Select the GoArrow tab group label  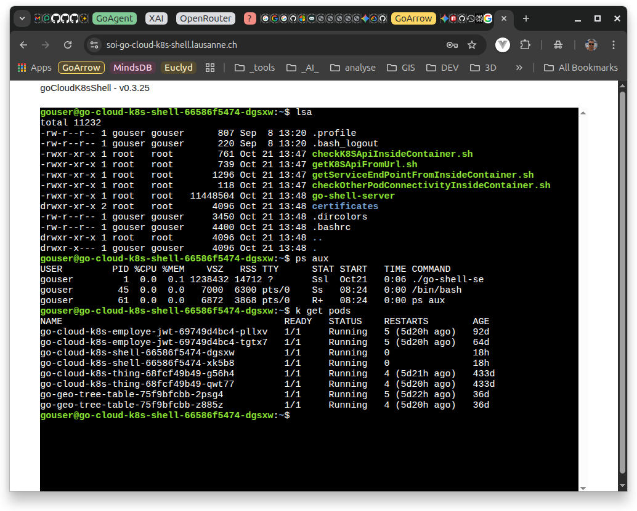(x=413, y=18)
